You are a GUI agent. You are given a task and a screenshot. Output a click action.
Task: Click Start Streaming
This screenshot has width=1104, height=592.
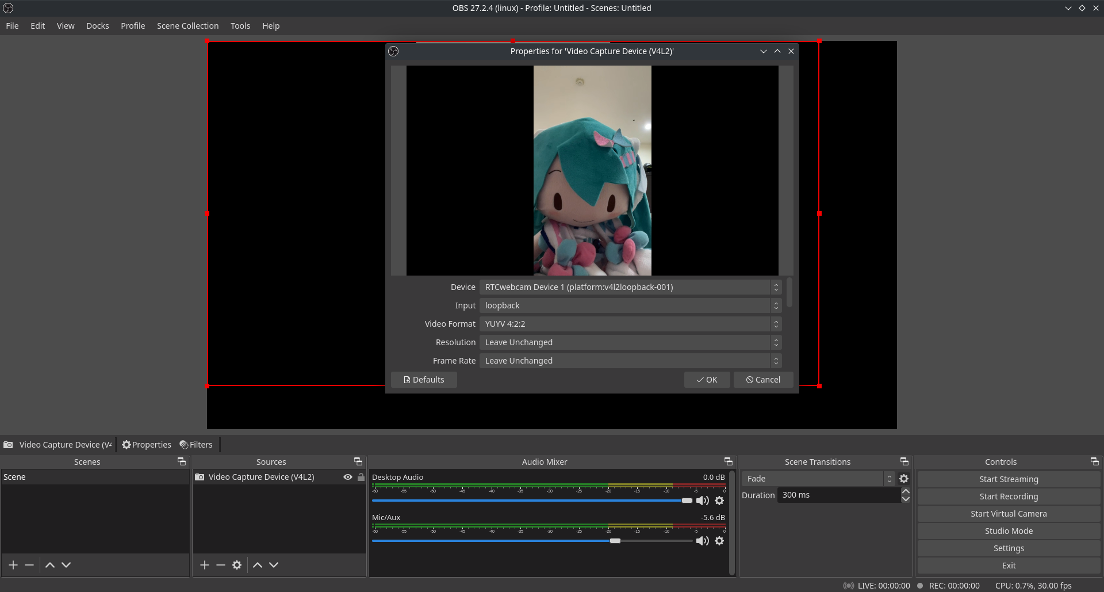(1009, 479)
